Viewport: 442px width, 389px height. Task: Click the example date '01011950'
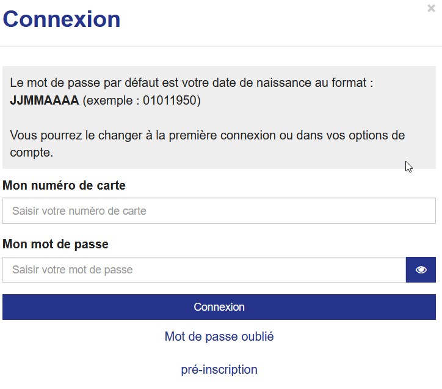tap(170, 100)
